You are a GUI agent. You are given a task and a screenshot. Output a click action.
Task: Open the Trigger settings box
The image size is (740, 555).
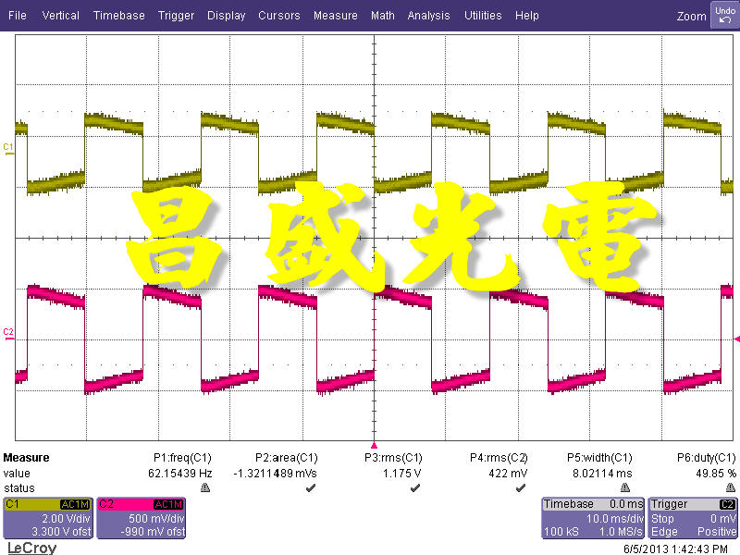[689, 516]
